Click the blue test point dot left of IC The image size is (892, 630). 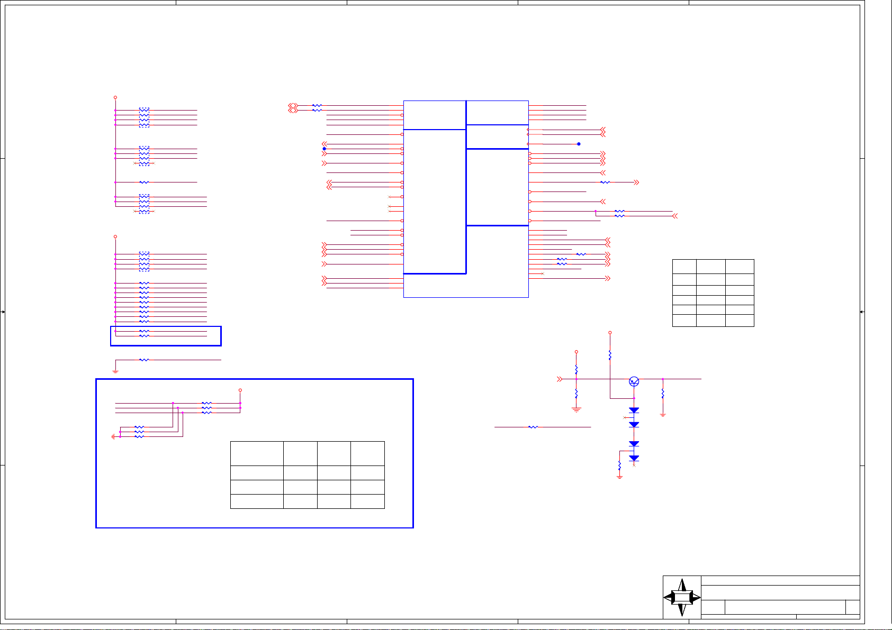click(x=324, y=149)
